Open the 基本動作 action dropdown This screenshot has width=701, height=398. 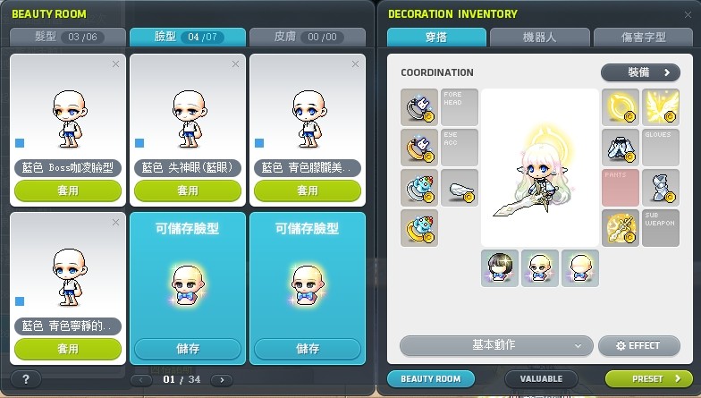tap(496, 345)
